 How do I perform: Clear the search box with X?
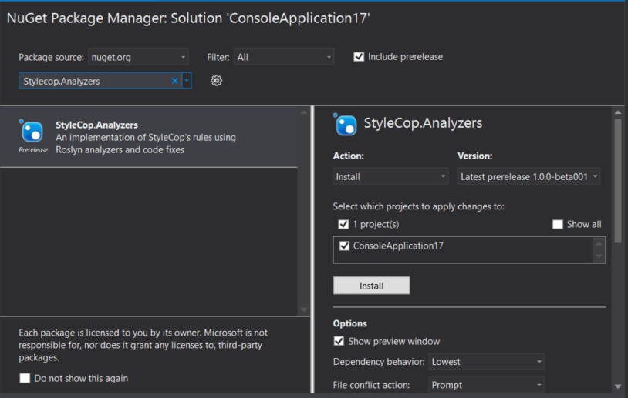click(x=174, y=81)
